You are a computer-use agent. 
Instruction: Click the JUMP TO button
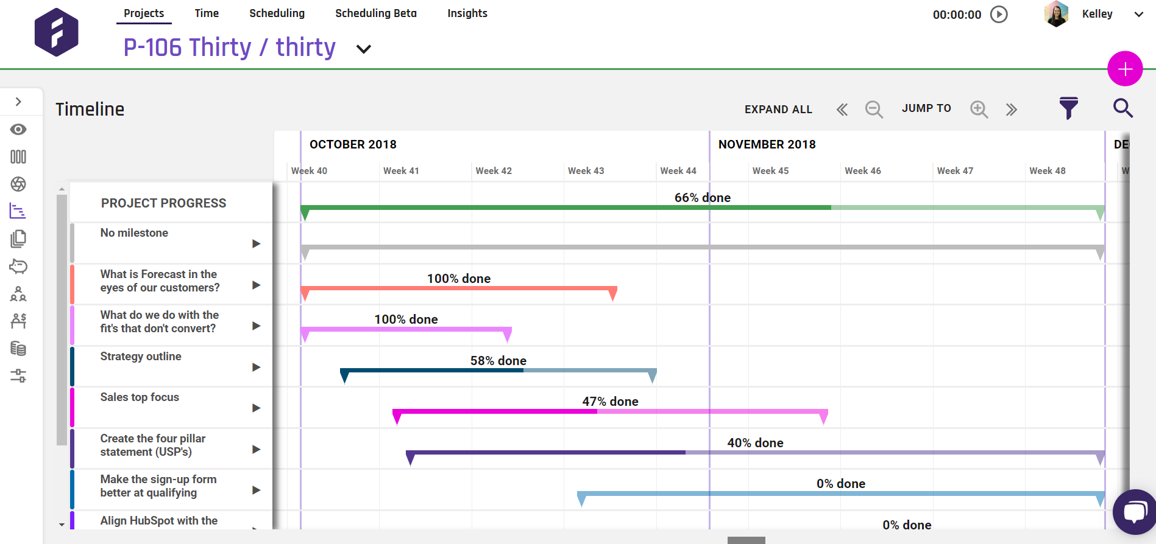point(926,108)
